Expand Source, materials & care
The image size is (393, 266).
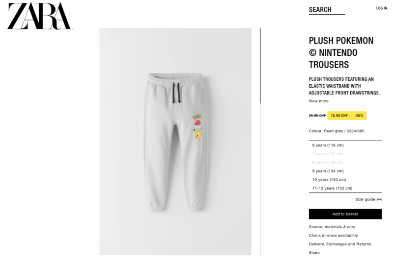(332, 227)
